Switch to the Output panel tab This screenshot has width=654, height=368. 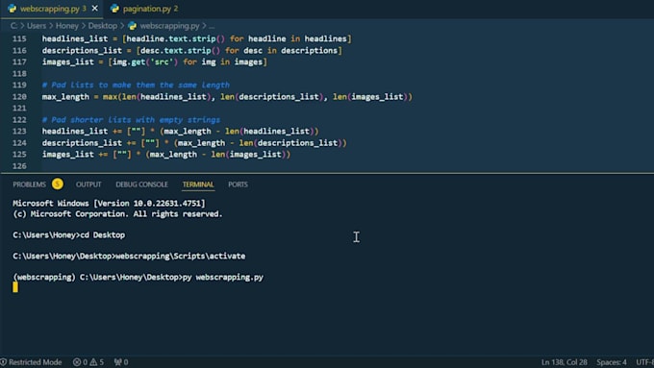coord(88,184)
